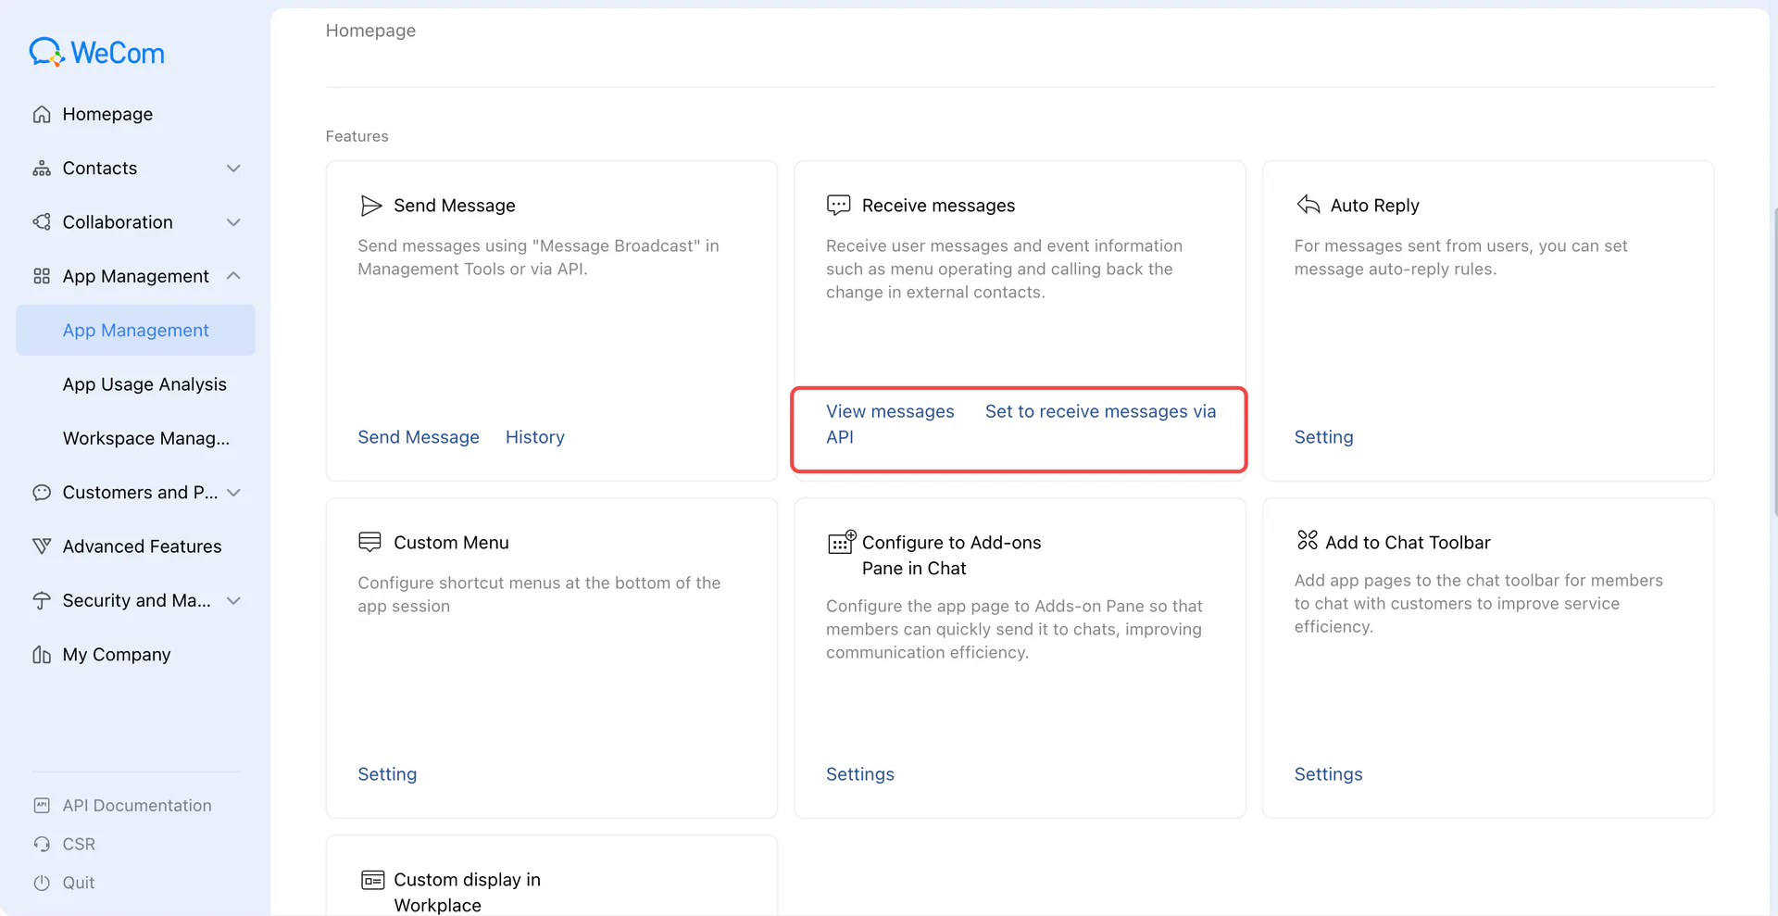Go to Homepage in the sidebar
Screen dimensions: 1778x916
136,114
